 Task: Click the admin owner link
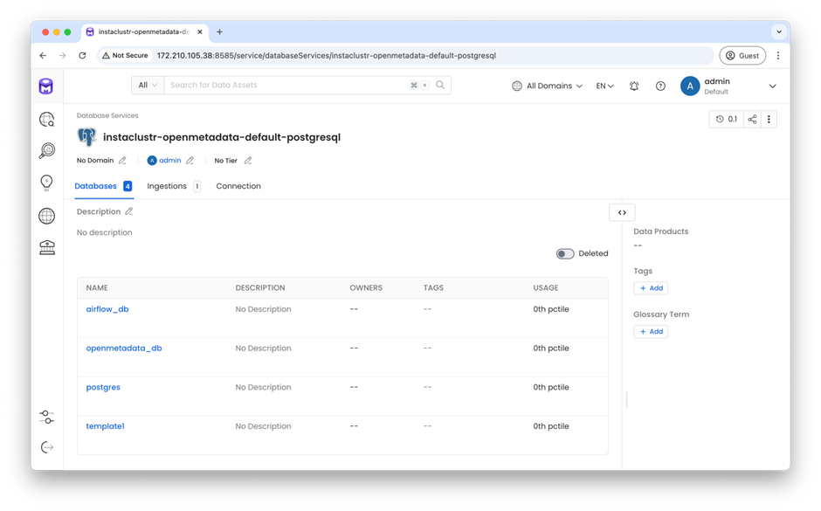click(x=169, y=160)
